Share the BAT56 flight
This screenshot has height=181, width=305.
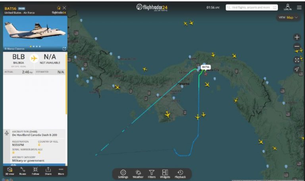point(48,171)
